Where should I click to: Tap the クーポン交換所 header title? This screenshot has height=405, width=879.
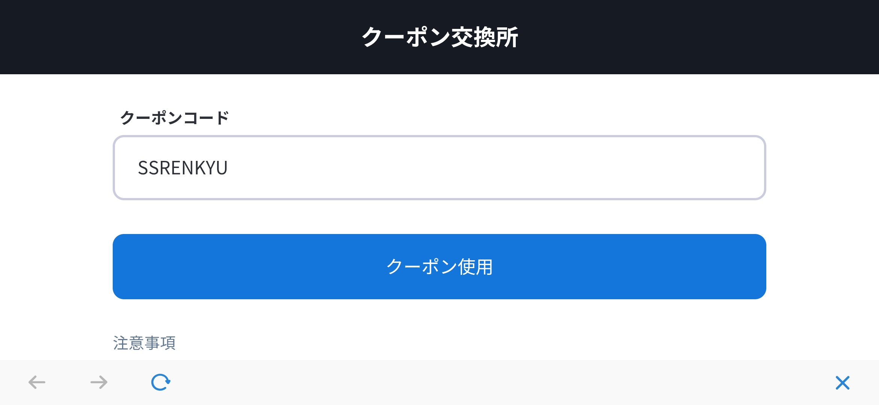point(439,37)
